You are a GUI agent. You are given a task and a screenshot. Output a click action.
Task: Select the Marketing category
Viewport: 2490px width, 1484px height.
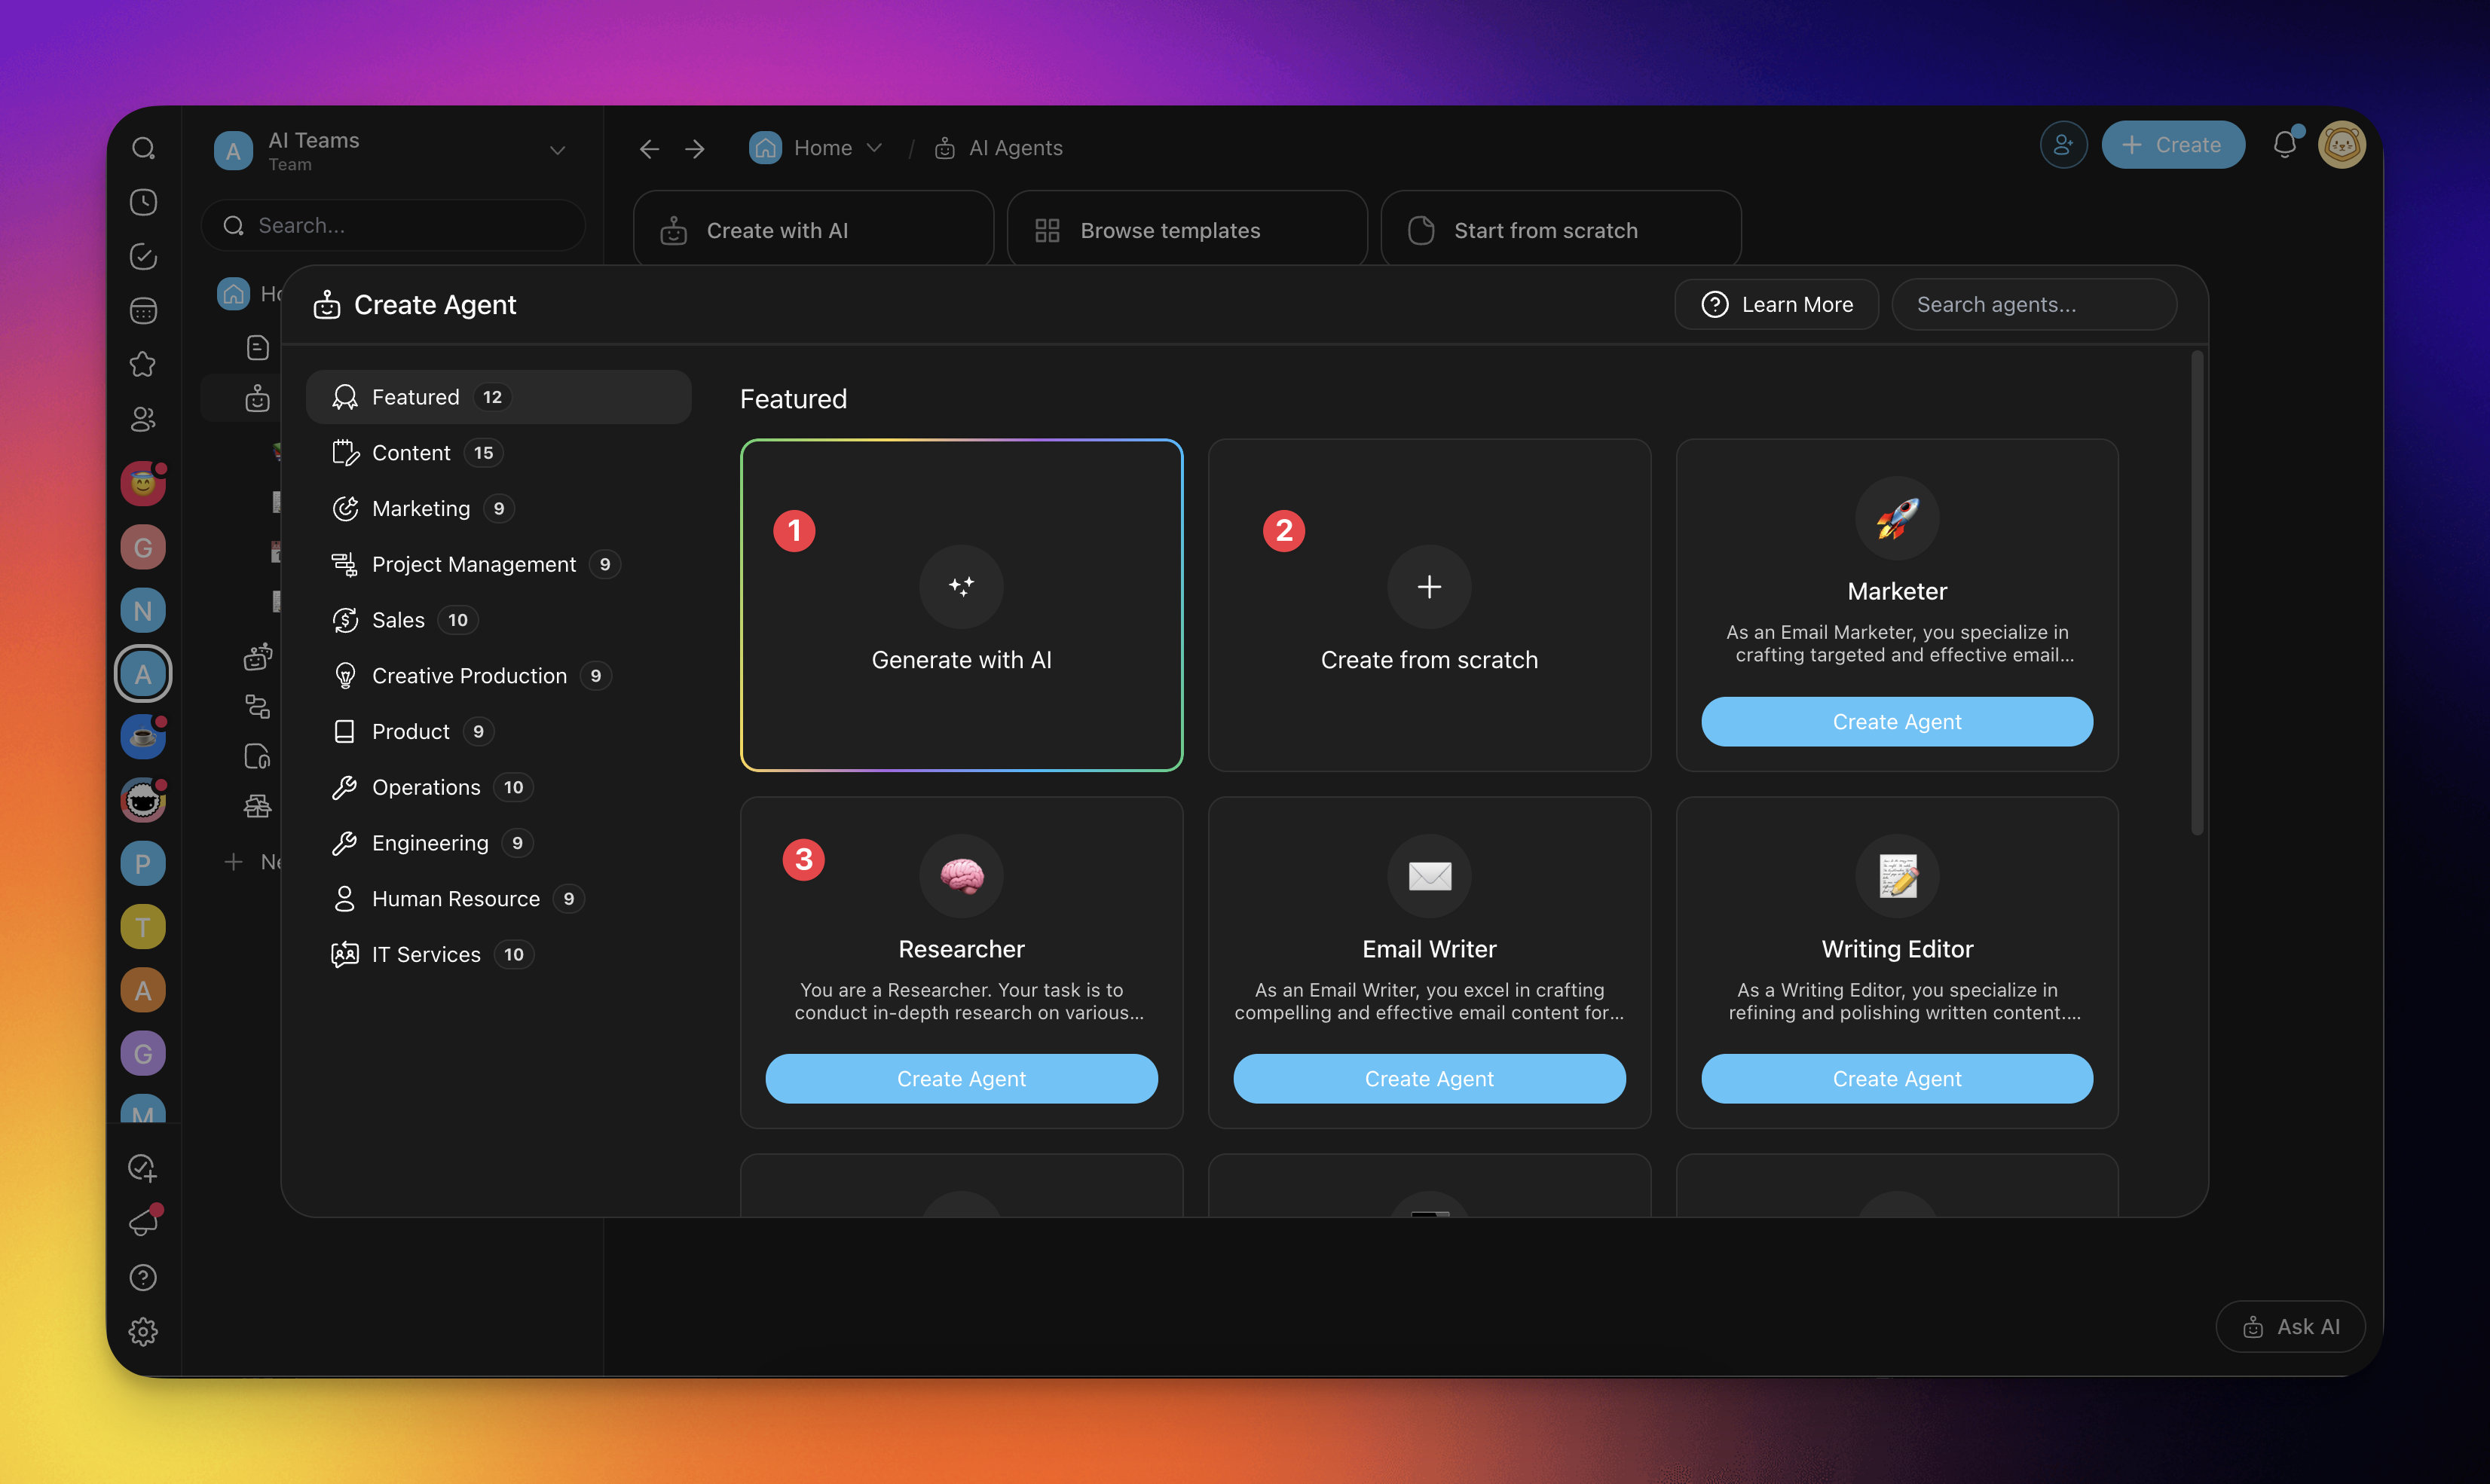pos(421,508)
